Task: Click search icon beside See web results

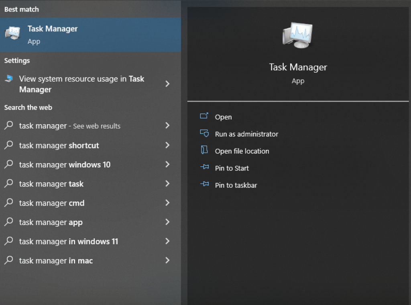Action: point(9,125)
